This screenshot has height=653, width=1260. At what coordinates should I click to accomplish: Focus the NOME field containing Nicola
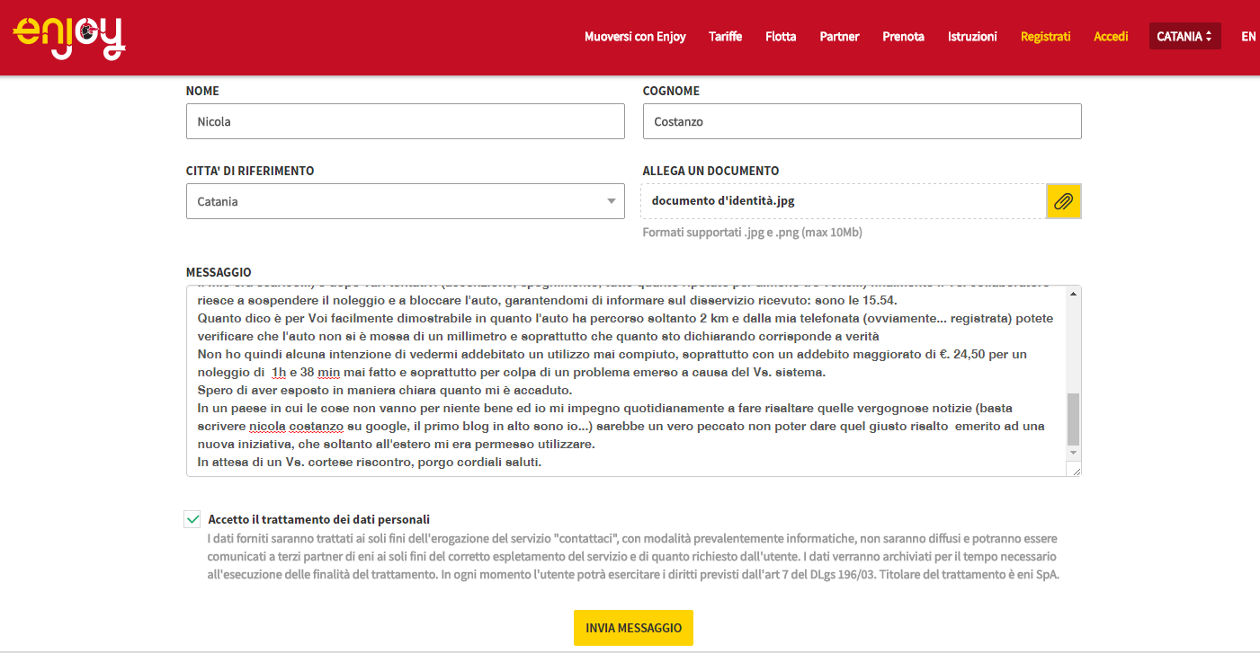pyautogui.click(x=405, y=121)
